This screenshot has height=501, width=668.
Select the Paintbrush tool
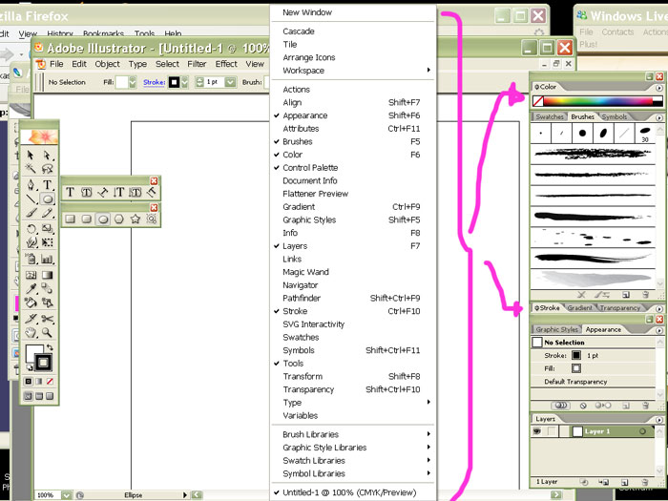(31, 213)
